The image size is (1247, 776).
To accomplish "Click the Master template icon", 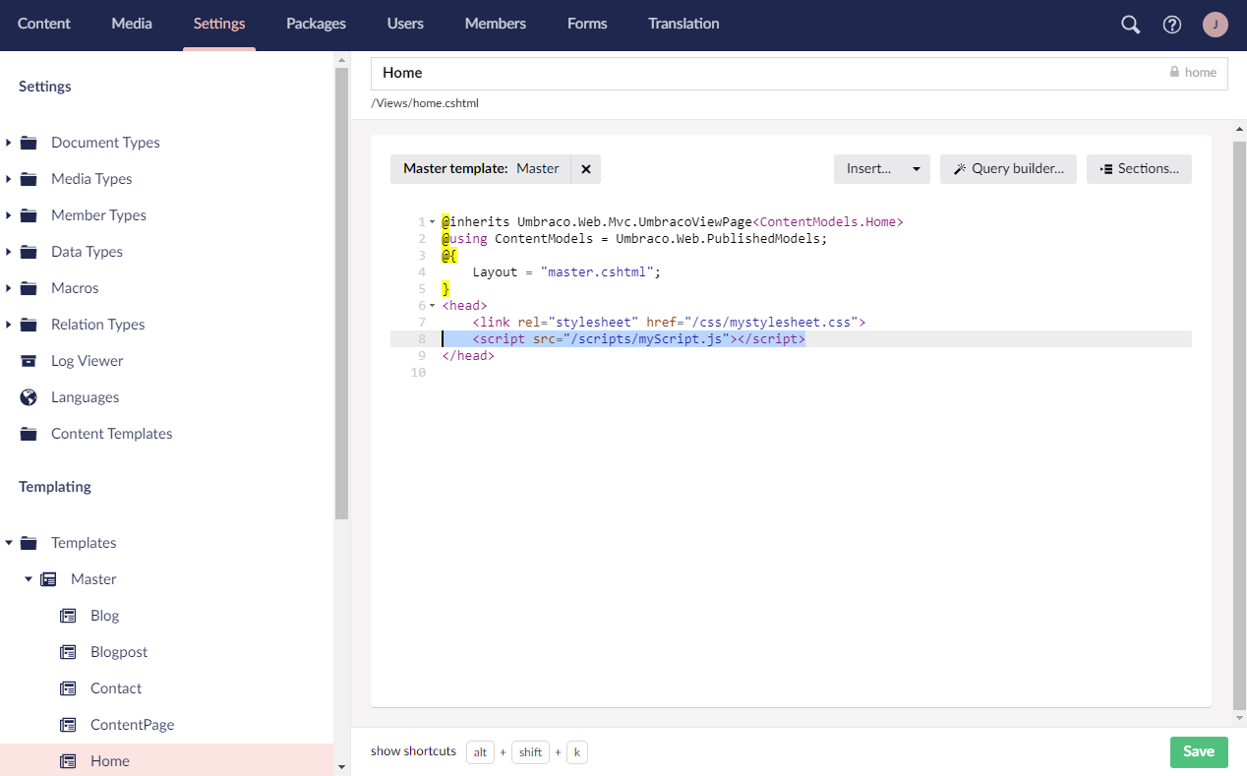I will point(48,579).
